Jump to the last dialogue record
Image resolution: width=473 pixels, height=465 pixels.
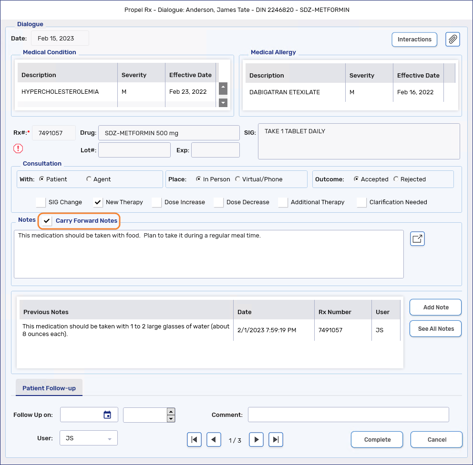tap(276, 439)
